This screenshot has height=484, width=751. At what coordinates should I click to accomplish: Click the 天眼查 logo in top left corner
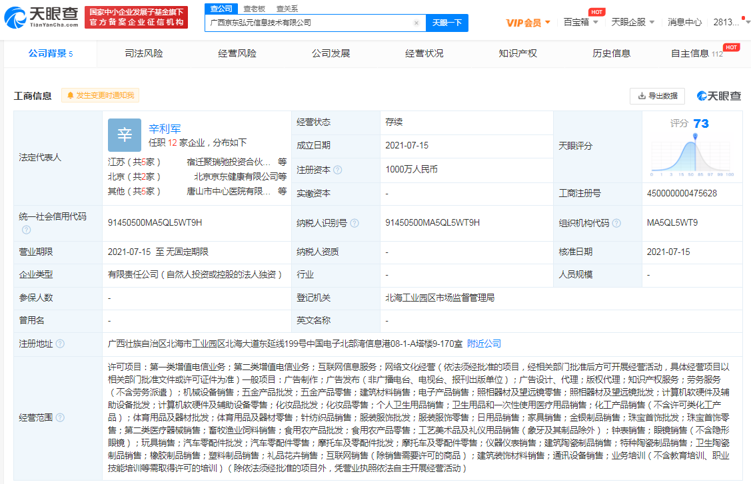coord(41,15)
